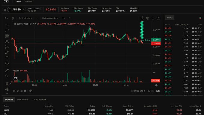204x115 pixels.
Task: Open chart quick search
Action: (x=142, y=18)
